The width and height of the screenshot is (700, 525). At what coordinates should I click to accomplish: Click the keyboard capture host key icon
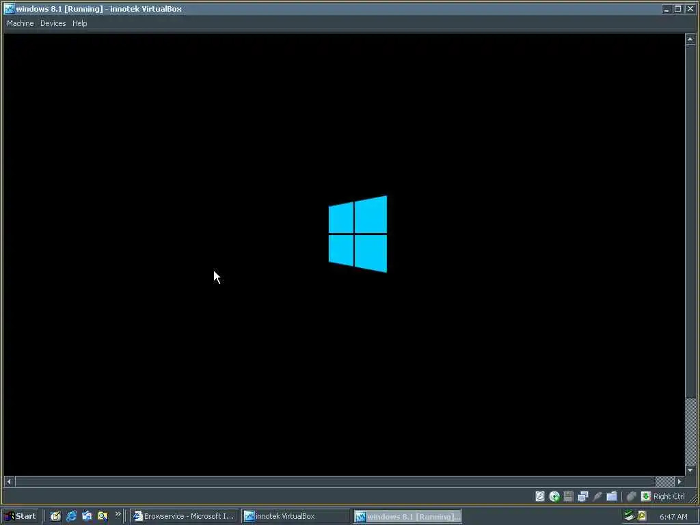click(645, 496)
